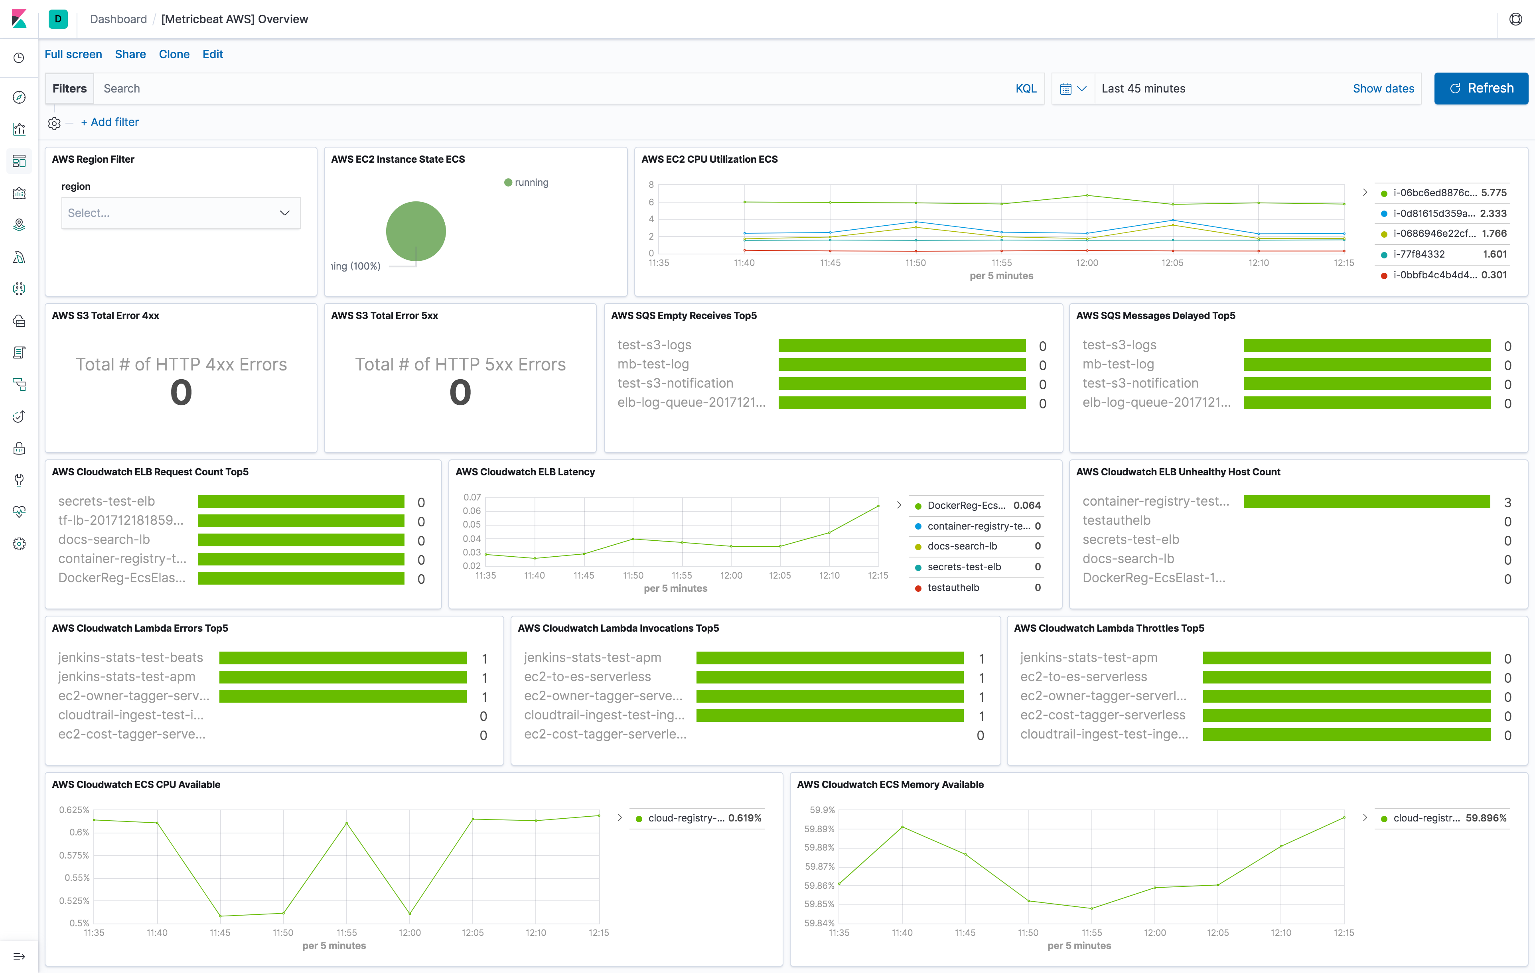This screenshot has height=973, width=1535.
Task: Select the Visualize chart icon in sidebar
Action: 19,129
